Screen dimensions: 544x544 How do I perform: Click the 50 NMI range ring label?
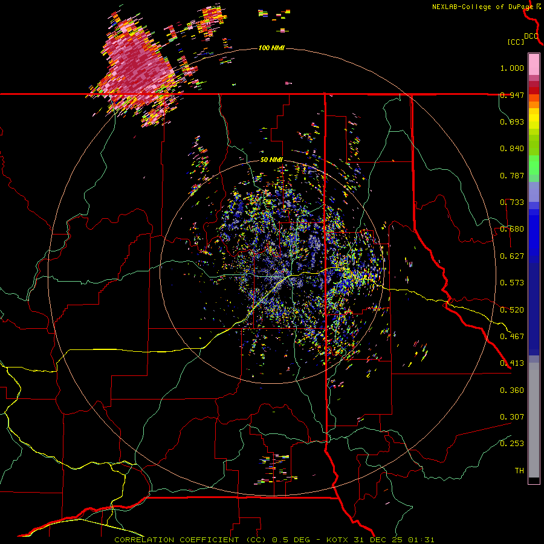tap(271, 160)
